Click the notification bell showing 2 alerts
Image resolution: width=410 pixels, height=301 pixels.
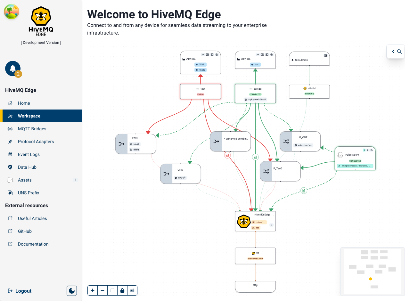(12, 68)
